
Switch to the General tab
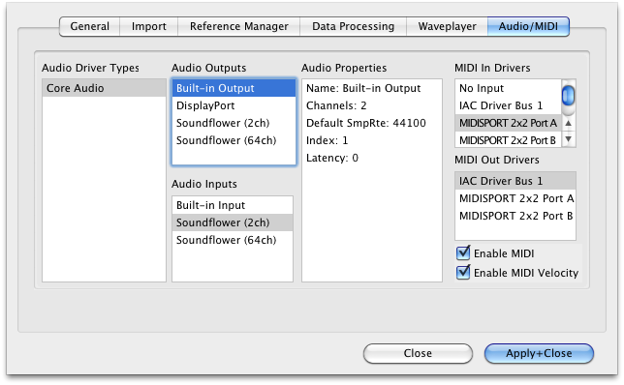point(89,27)
